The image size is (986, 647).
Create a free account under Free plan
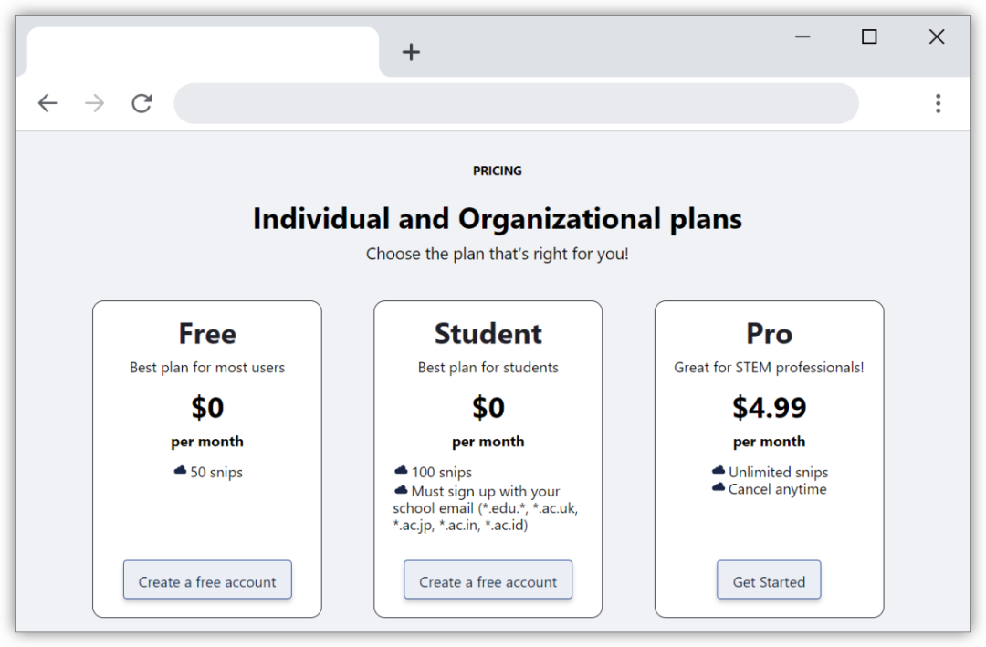pos(207,579)
